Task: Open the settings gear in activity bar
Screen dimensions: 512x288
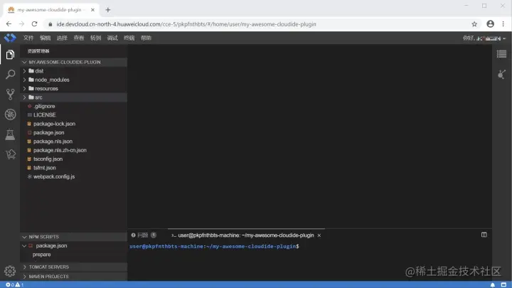Action: (10, 271)
